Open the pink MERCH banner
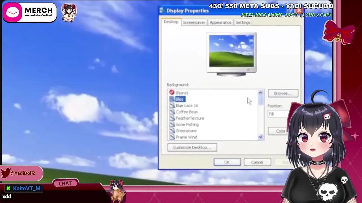The image size is (362, 203). click(x=29, y=12)
